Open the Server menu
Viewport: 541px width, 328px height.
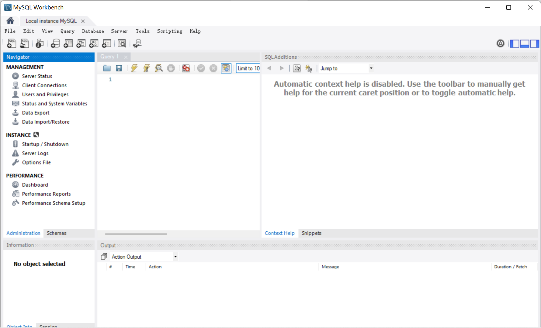point(119,31)
